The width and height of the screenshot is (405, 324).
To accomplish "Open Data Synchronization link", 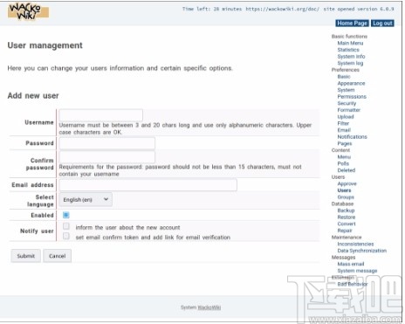I will point(362,251).
